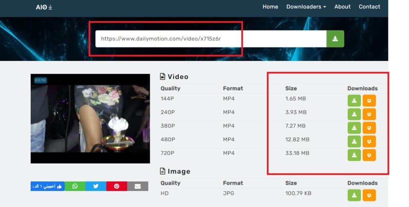Download the HD JPG image (green icon)
This screenshot has height=207, width=409.
click(x=354, y=195)
